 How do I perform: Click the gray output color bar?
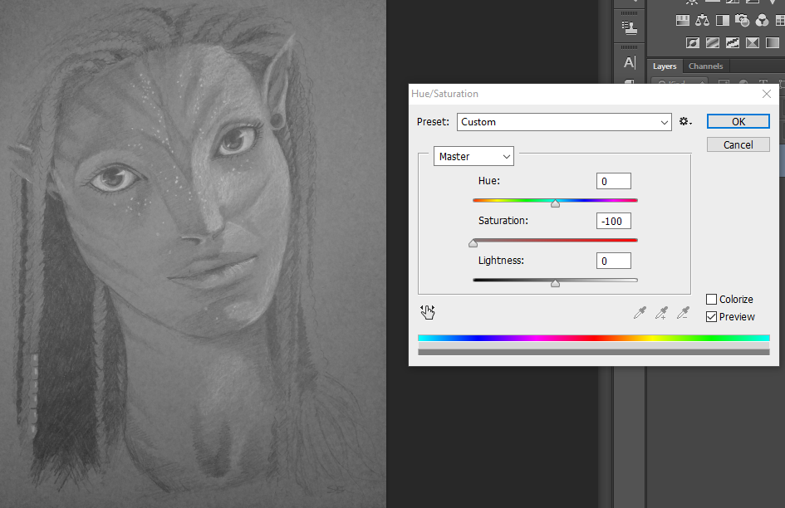click(594, 352)
